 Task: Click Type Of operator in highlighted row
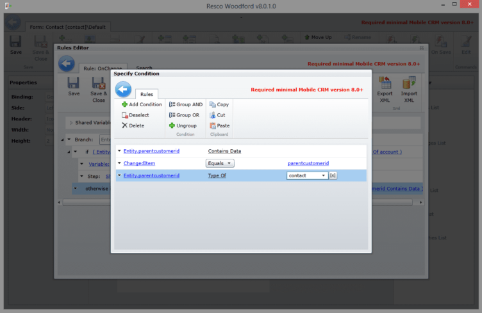(218, 175)
